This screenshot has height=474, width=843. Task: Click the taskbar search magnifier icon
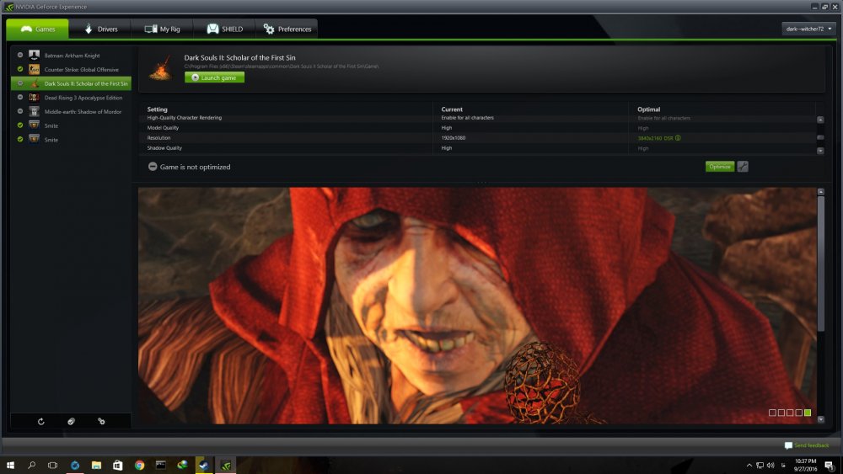pyautogui.click(x=32, y=465)
